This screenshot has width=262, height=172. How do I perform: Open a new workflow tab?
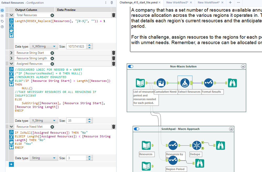coord(230,2)
